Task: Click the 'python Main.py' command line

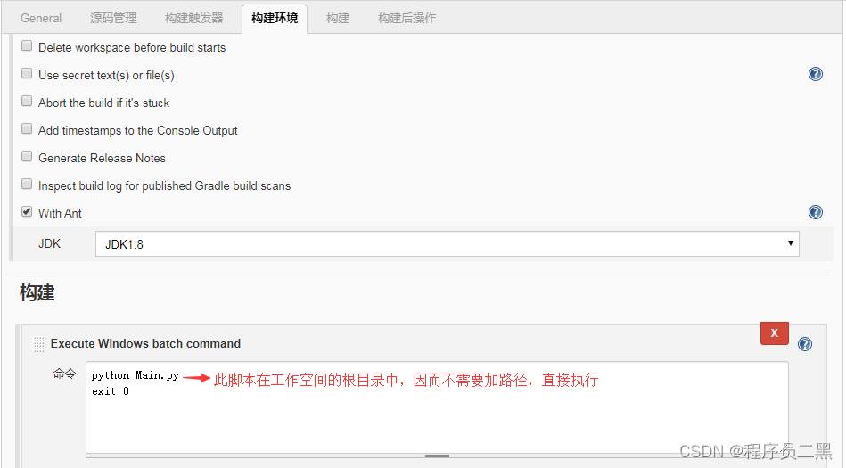Action: pos(135,375)
